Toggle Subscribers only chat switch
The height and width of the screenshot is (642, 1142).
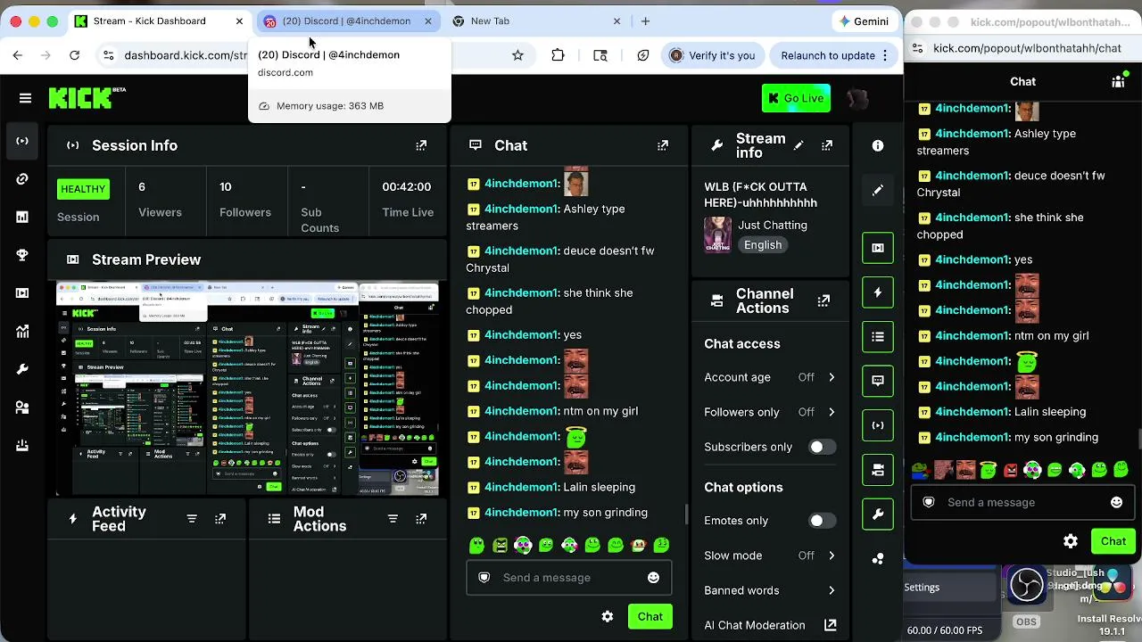822,447
